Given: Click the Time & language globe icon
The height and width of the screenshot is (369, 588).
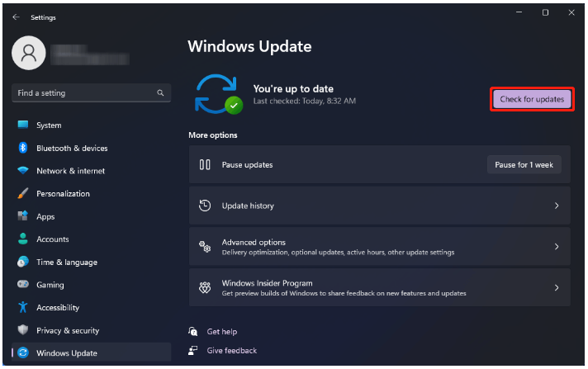Looking at the screenshot, I should (x=23, y=262).
